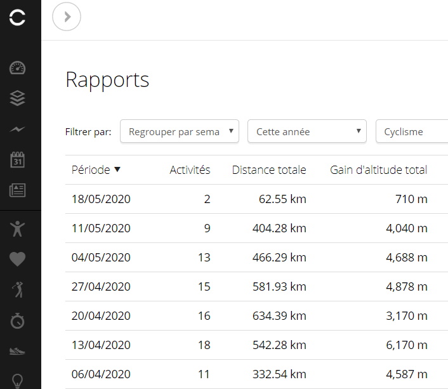Open the 'Cyclisme' activity type dropdown
448x389 pixels.
[x=412, y=132]
